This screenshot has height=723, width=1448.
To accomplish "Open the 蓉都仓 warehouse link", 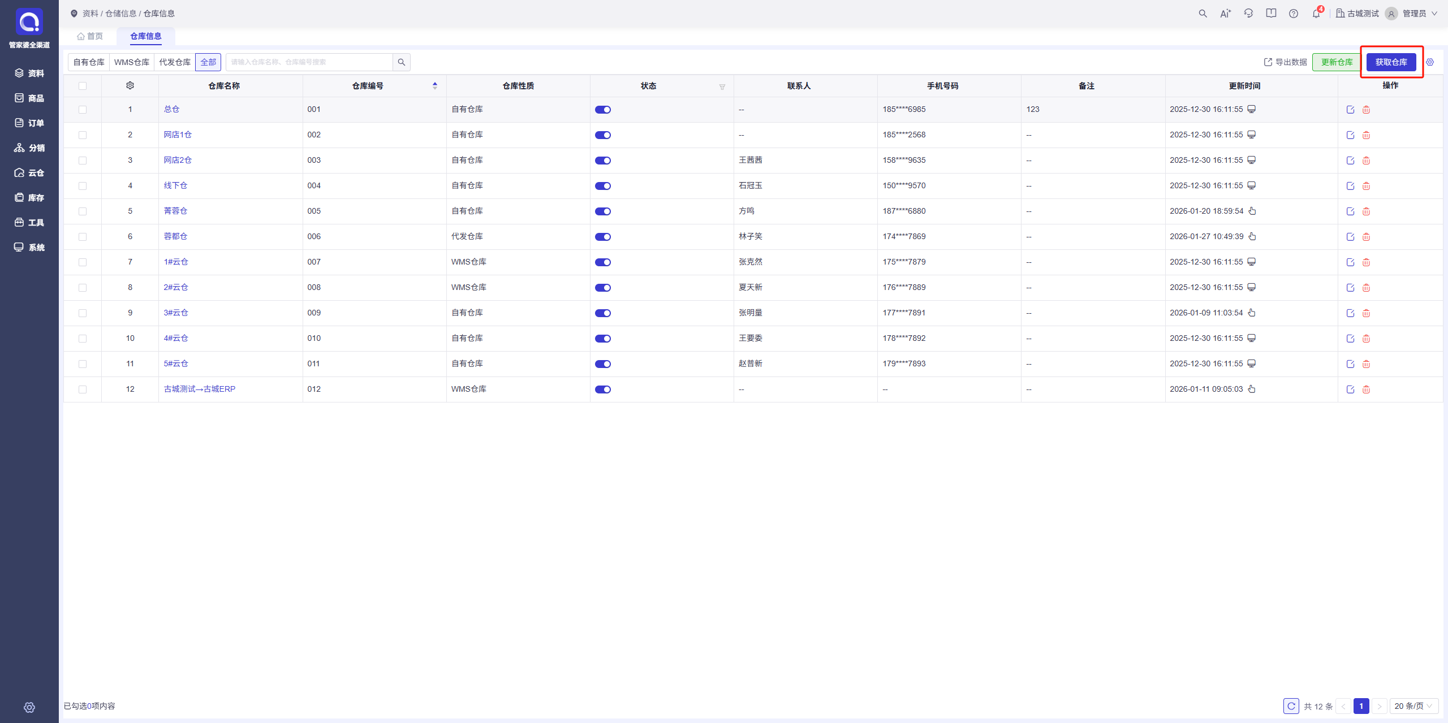I will 175,236.
